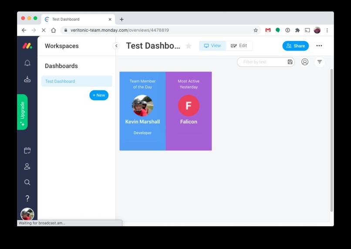Click the Developer label
The image size is (351, 249).
coord(142,133)
